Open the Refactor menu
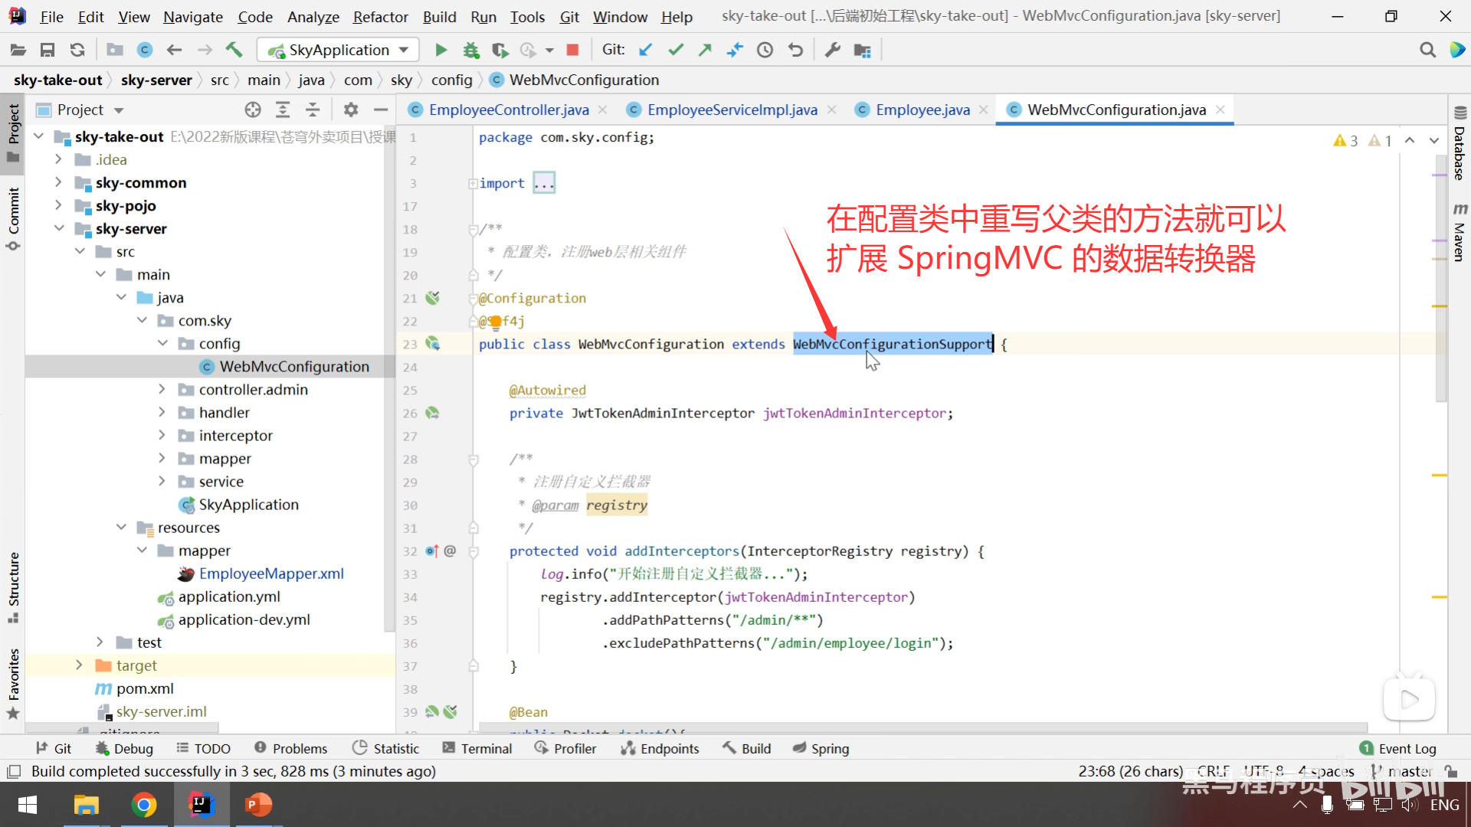This screenshot has height=827, width=1471. click(380, 16)
